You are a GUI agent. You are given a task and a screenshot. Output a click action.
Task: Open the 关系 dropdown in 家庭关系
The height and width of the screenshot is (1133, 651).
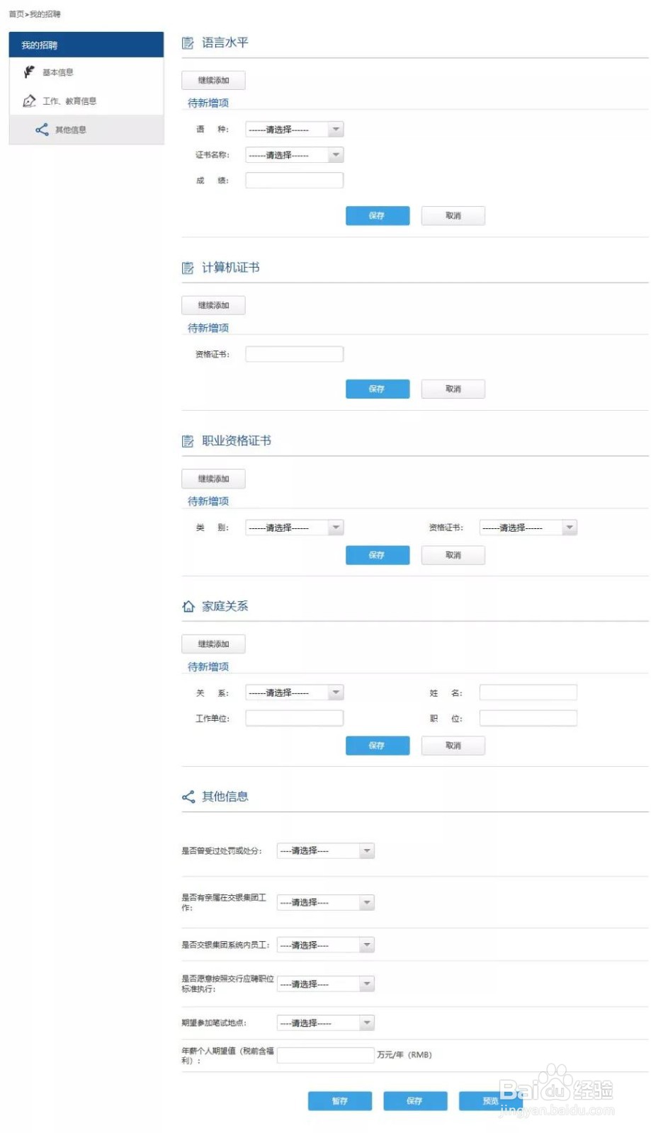coord(295,693)
